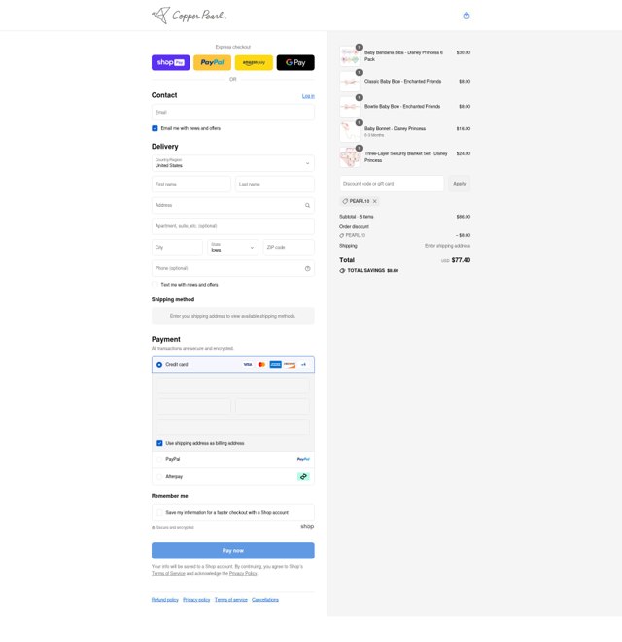
Task: Enable Text me with news and offers
Action: [155, 285]
